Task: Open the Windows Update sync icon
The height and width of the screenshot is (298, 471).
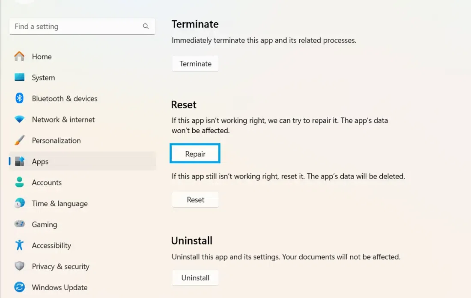Action: tap(19, 287)
